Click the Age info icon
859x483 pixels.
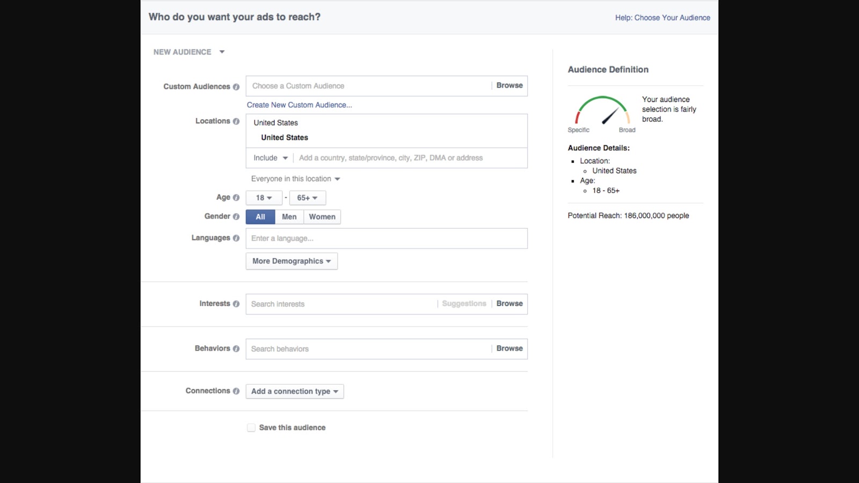pyautogui.click(x=236, y=197)
